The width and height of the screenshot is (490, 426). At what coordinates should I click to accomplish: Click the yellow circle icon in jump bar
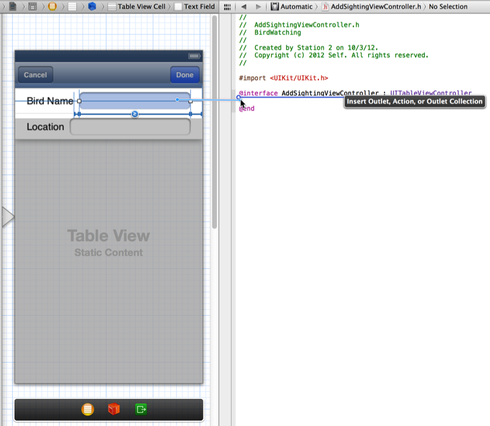point(52,6)
